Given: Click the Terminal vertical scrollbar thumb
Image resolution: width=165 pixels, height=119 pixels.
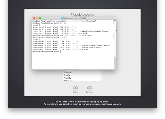Looking at the screenshot, I should click(115, 63).
